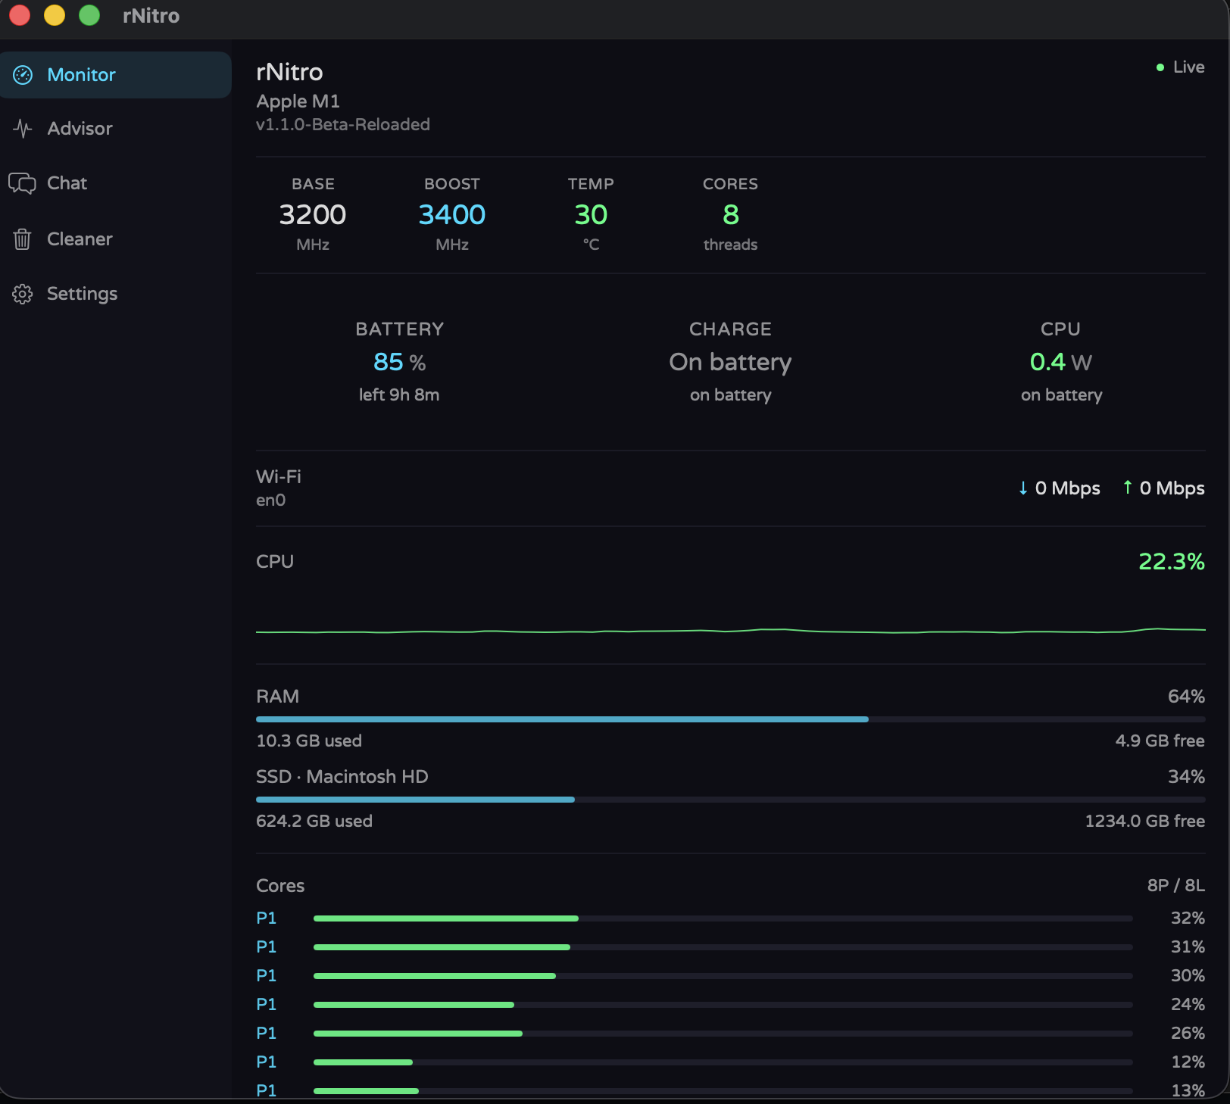
Task: Click the Wi-Fi interface label en0
Action: point(270,501)
